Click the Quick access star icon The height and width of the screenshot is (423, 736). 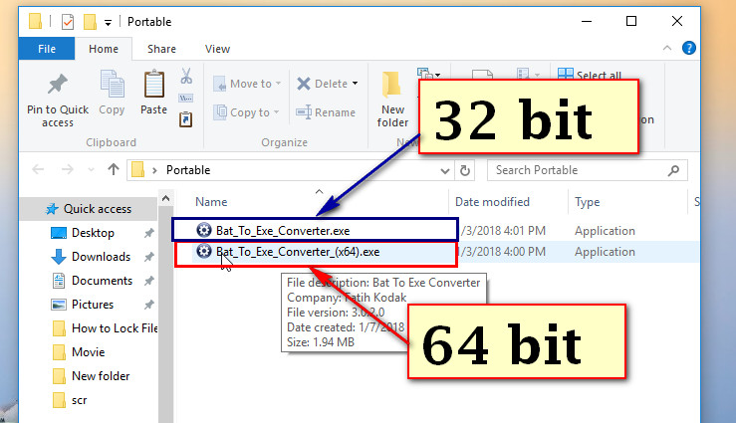coord(52,209)
